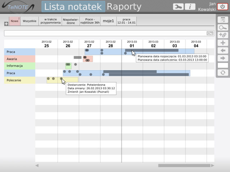Click the date header 2013.02 28

[111, 44]
